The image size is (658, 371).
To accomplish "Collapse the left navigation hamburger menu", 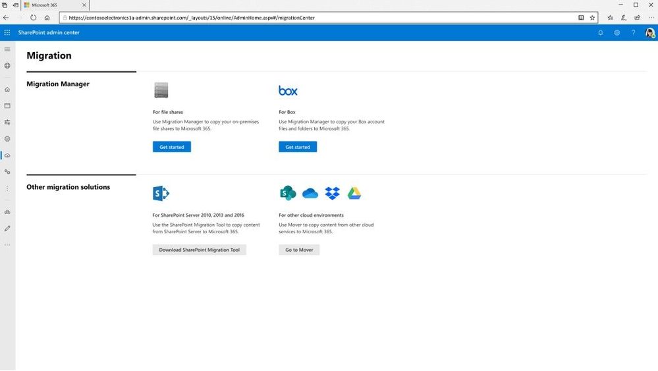I will (7, 49).
